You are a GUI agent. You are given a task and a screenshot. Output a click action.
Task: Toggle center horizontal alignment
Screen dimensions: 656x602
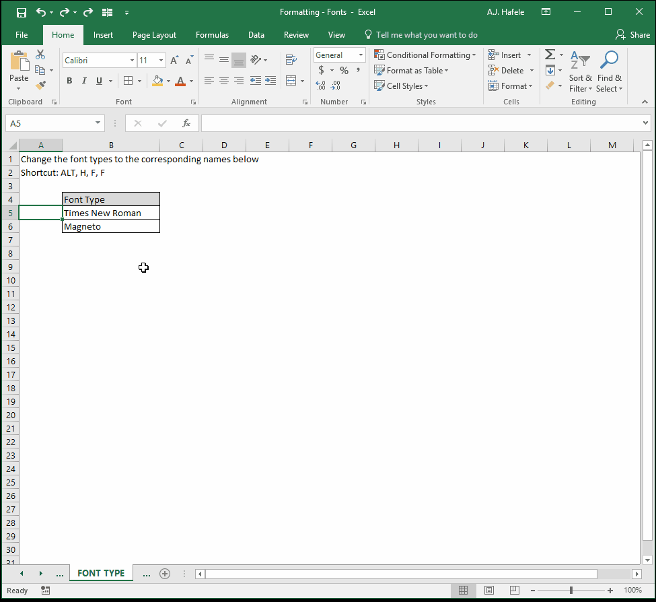click(224, 80)
